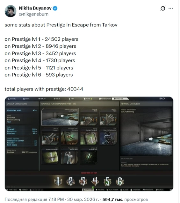Select the Prestige level 2 badge
The width and height of the screenshot is (180, 203).
[x=70, y=181]
